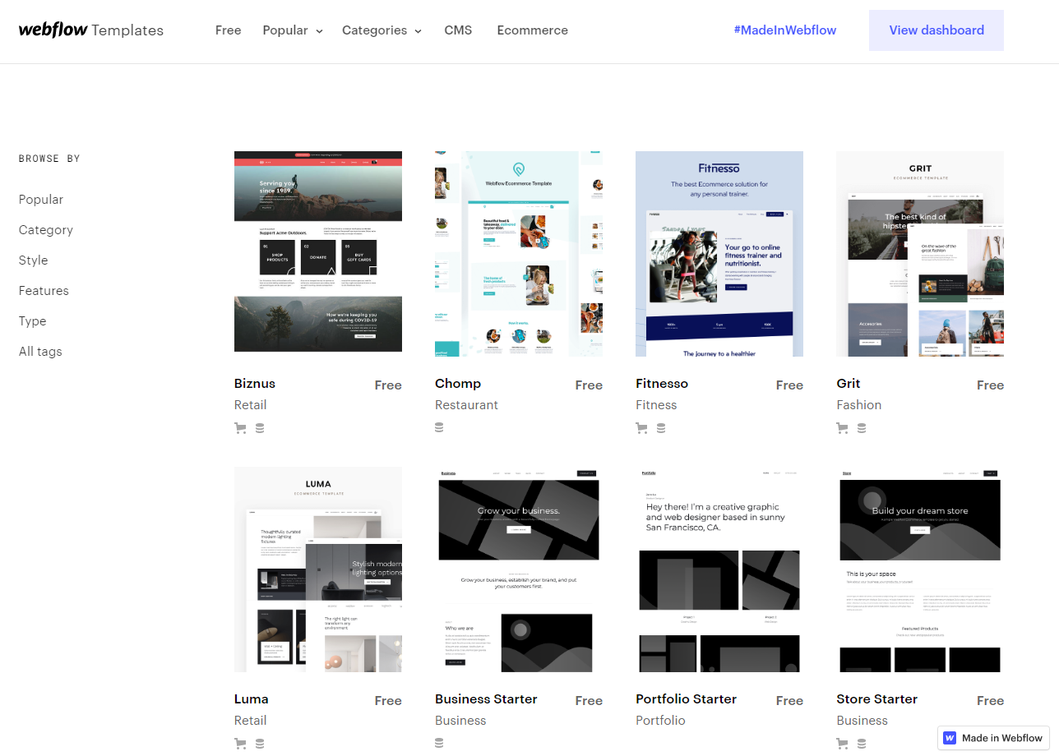
Task: Select the Fitness category under Fitnesso
Action: click(x=656, y=405)
